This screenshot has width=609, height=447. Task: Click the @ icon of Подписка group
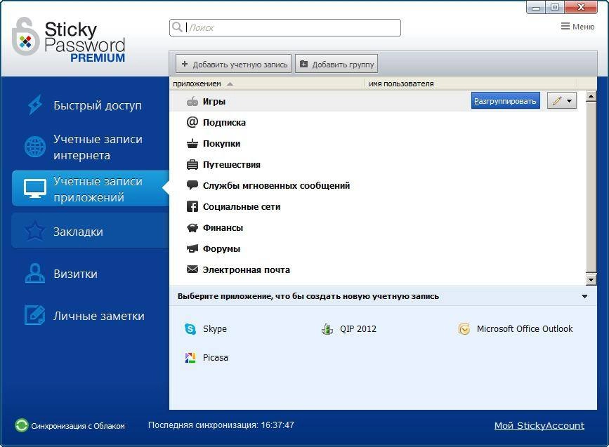pyautogui.click(x=192, y=122)
